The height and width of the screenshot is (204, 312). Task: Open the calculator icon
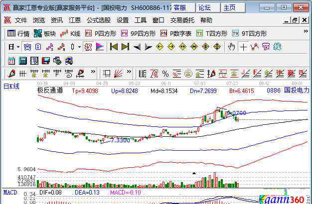pyautogui.click(x=23, y=61)
